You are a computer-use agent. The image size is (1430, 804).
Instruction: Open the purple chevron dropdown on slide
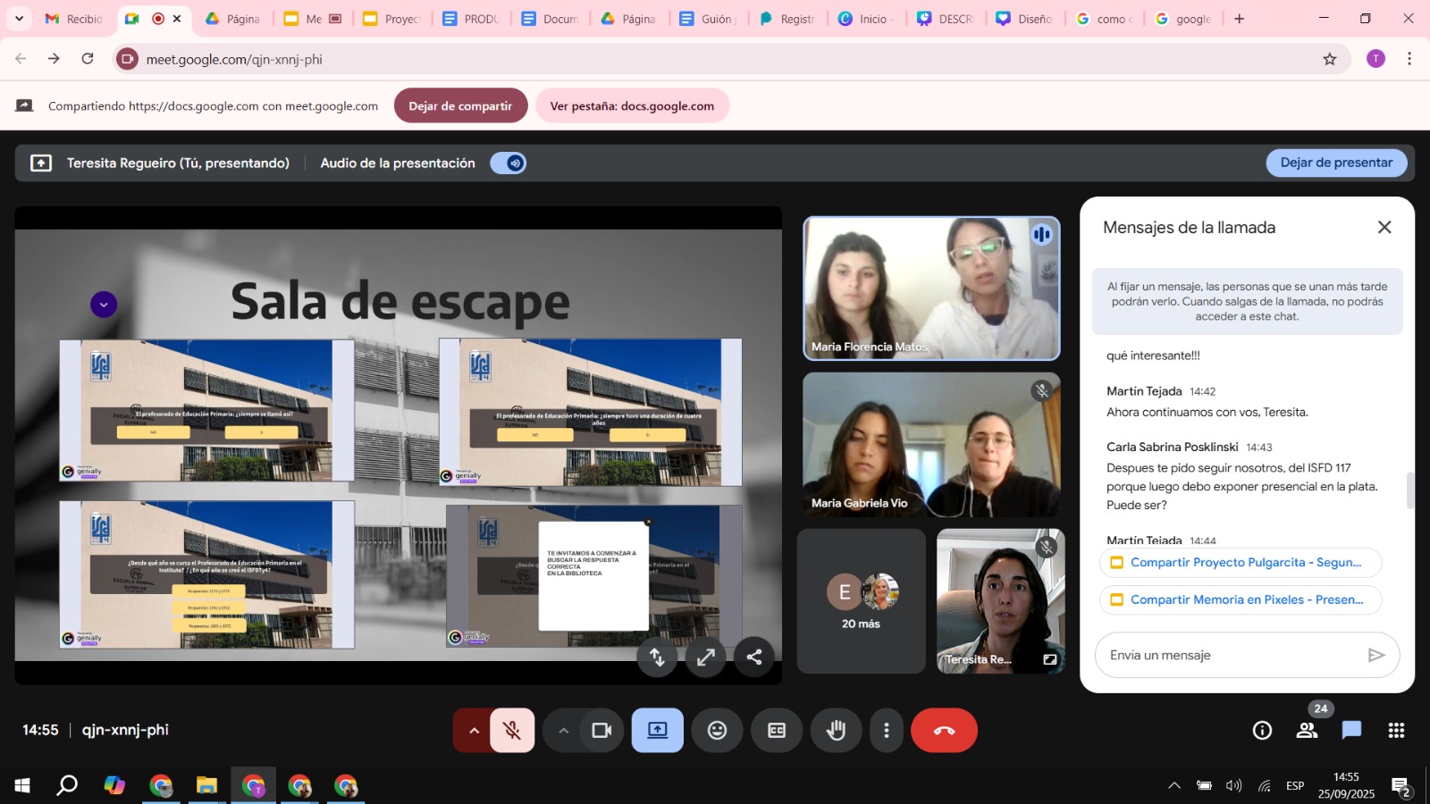pos(104,305)
